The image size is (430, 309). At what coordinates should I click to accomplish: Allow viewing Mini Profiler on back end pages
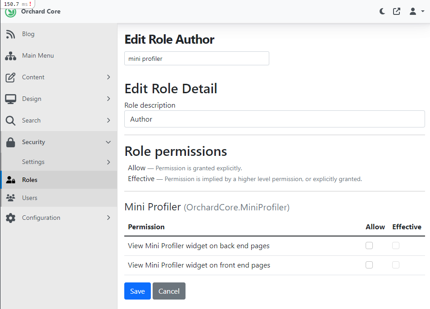(x=369, y=245)
